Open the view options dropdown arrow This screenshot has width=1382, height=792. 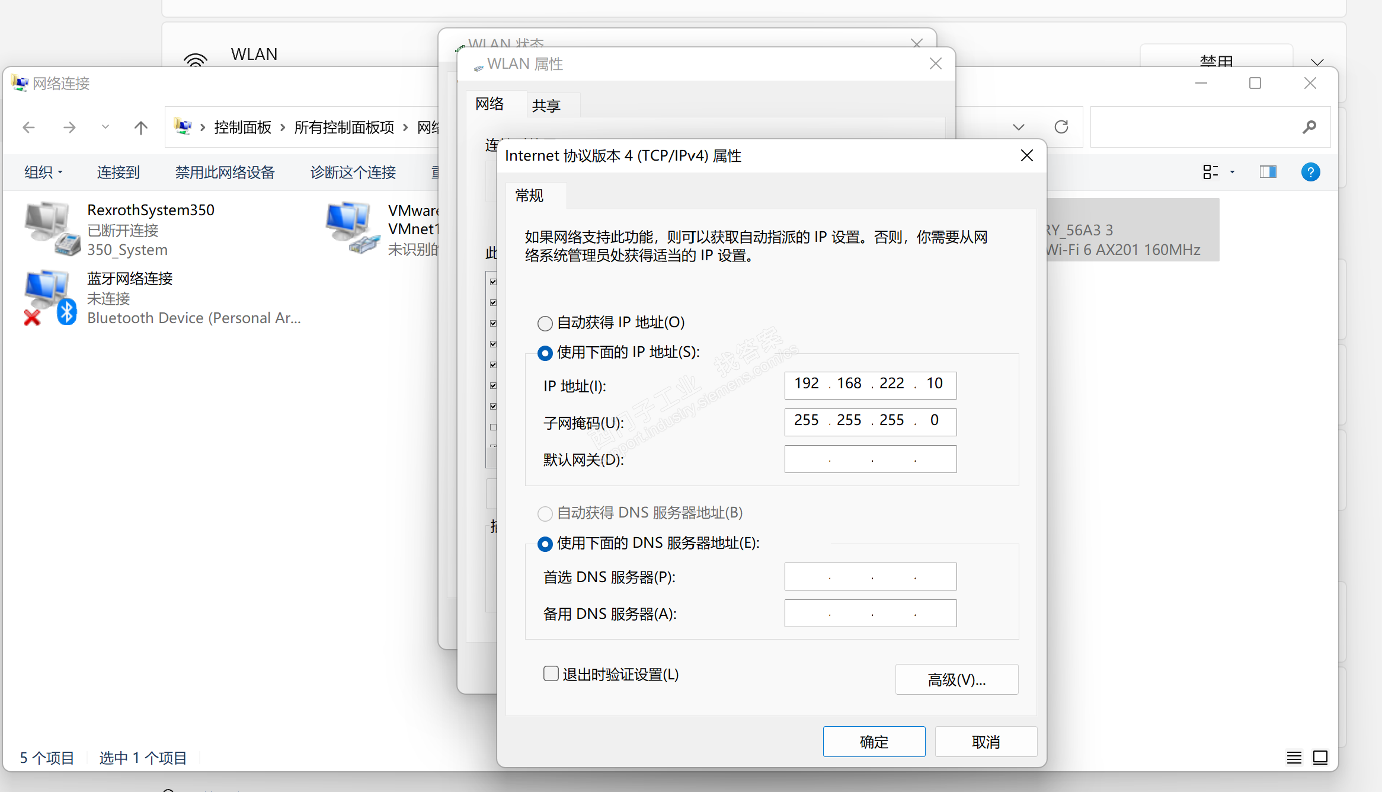tap(1232, 172)
